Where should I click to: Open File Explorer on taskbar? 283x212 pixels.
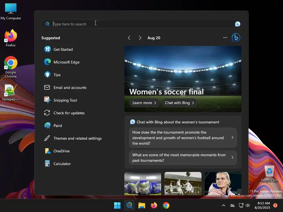coord(142,205)
